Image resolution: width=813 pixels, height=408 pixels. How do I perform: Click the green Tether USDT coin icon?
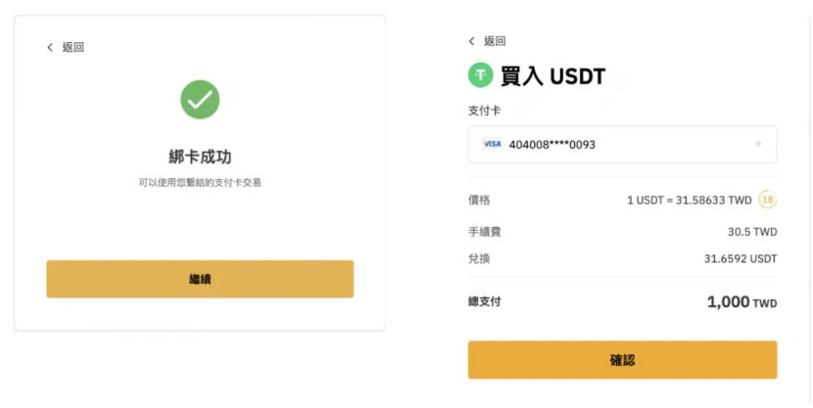(x=481, y=74)
